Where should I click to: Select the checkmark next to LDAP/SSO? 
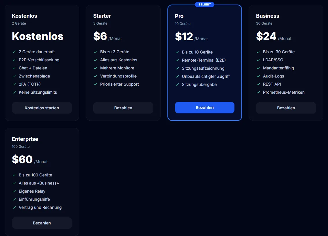click(x=258, y=60)
